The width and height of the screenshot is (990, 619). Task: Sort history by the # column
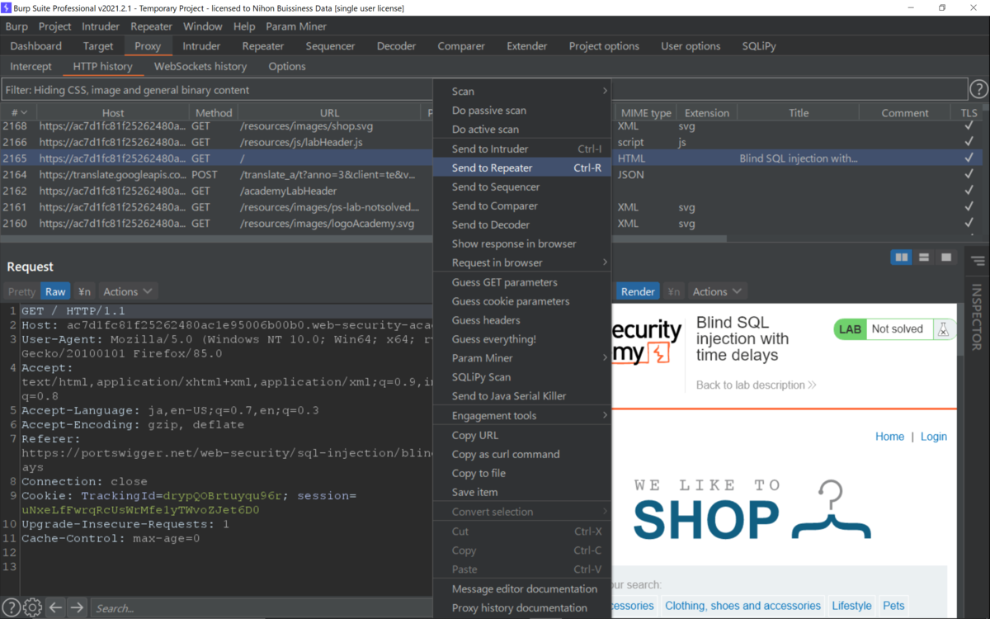point(18,113)
